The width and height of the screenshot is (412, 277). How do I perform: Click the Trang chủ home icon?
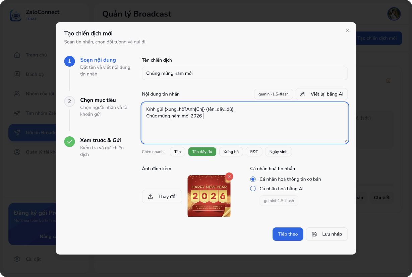[17, 55]
